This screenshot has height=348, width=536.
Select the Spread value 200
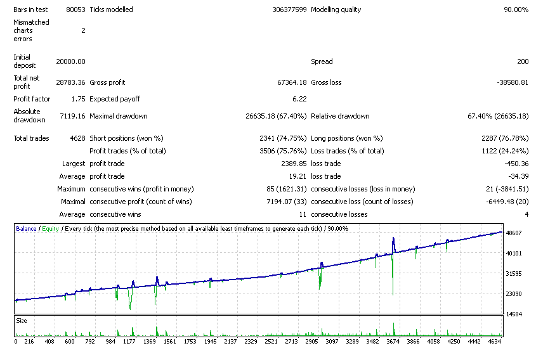[522, 61]
